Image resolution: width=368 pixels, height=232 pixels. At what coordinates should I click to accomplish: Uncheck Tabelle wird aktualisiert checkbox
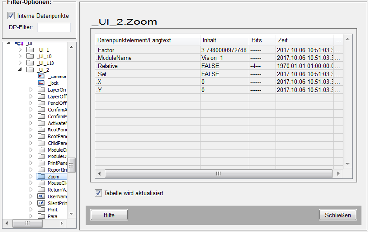coord(98,193)
